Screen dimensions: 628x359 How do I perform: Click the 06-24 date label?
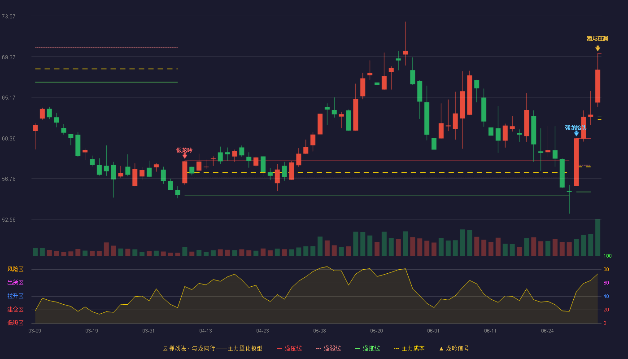[x=547, y=331]
